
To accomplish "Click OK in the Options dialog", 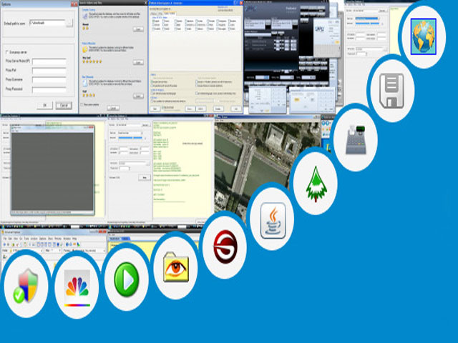I will click(x=44, y=104).
